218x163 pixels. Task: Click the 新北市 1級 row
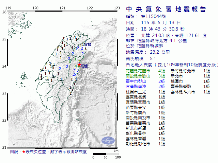pyautogui.click(x=190, y=76)
